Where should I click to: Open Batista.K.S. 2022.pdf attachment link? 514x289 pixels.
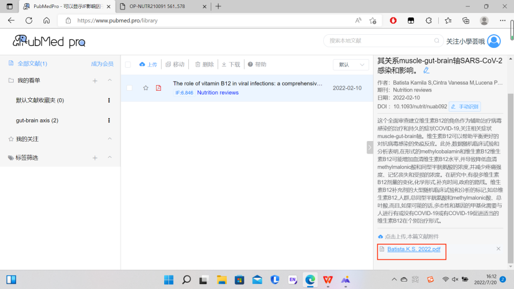click(x=414, y=249)
